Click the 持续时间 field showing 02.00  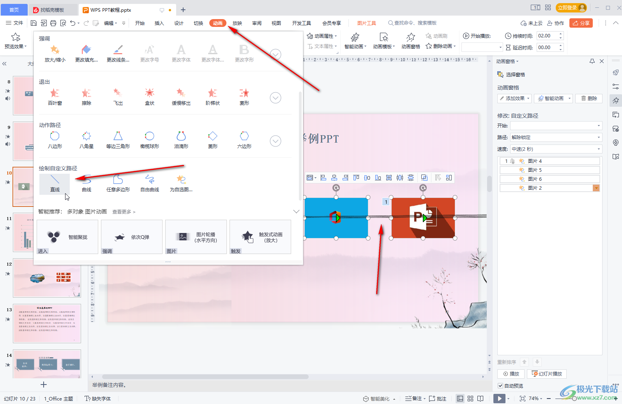click(550, 36)
